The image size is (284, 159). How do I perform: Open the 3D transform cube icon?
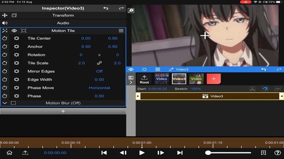[14, 15]
